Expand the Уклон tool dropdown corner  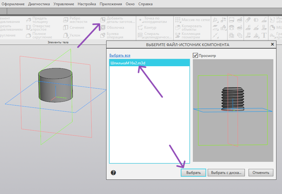[68, 37]
